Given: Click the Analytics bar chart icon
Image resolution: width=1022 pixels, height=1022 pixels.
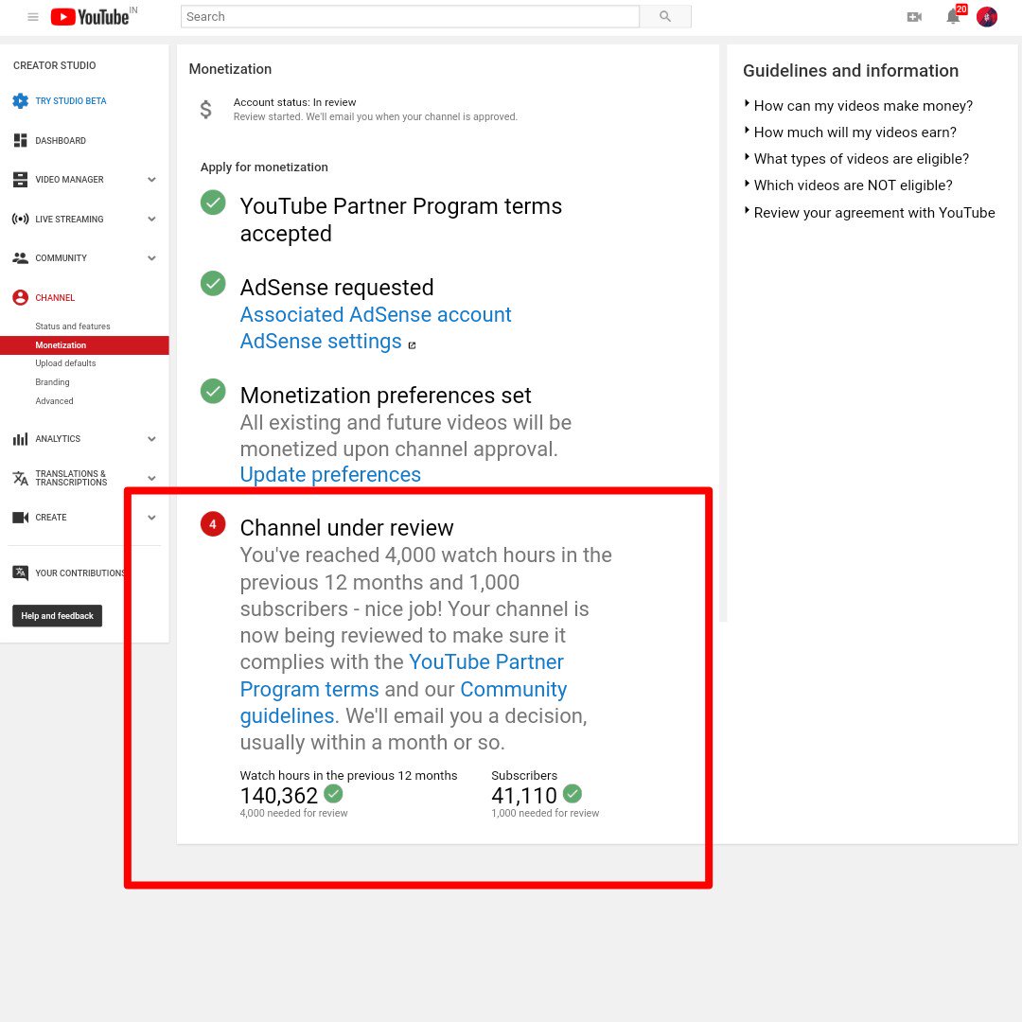Looking at the screenshot, I should tap(20, 439).
